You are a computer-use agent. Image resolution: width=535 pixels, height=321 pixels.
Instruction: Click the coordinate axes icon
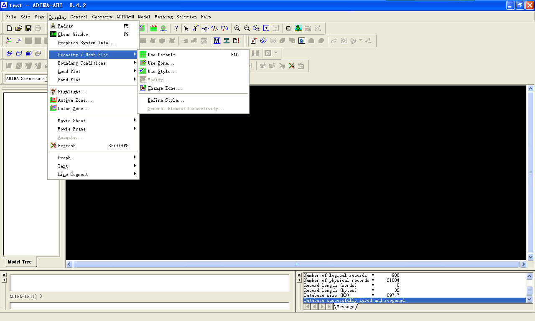click(x=9, y=41)
